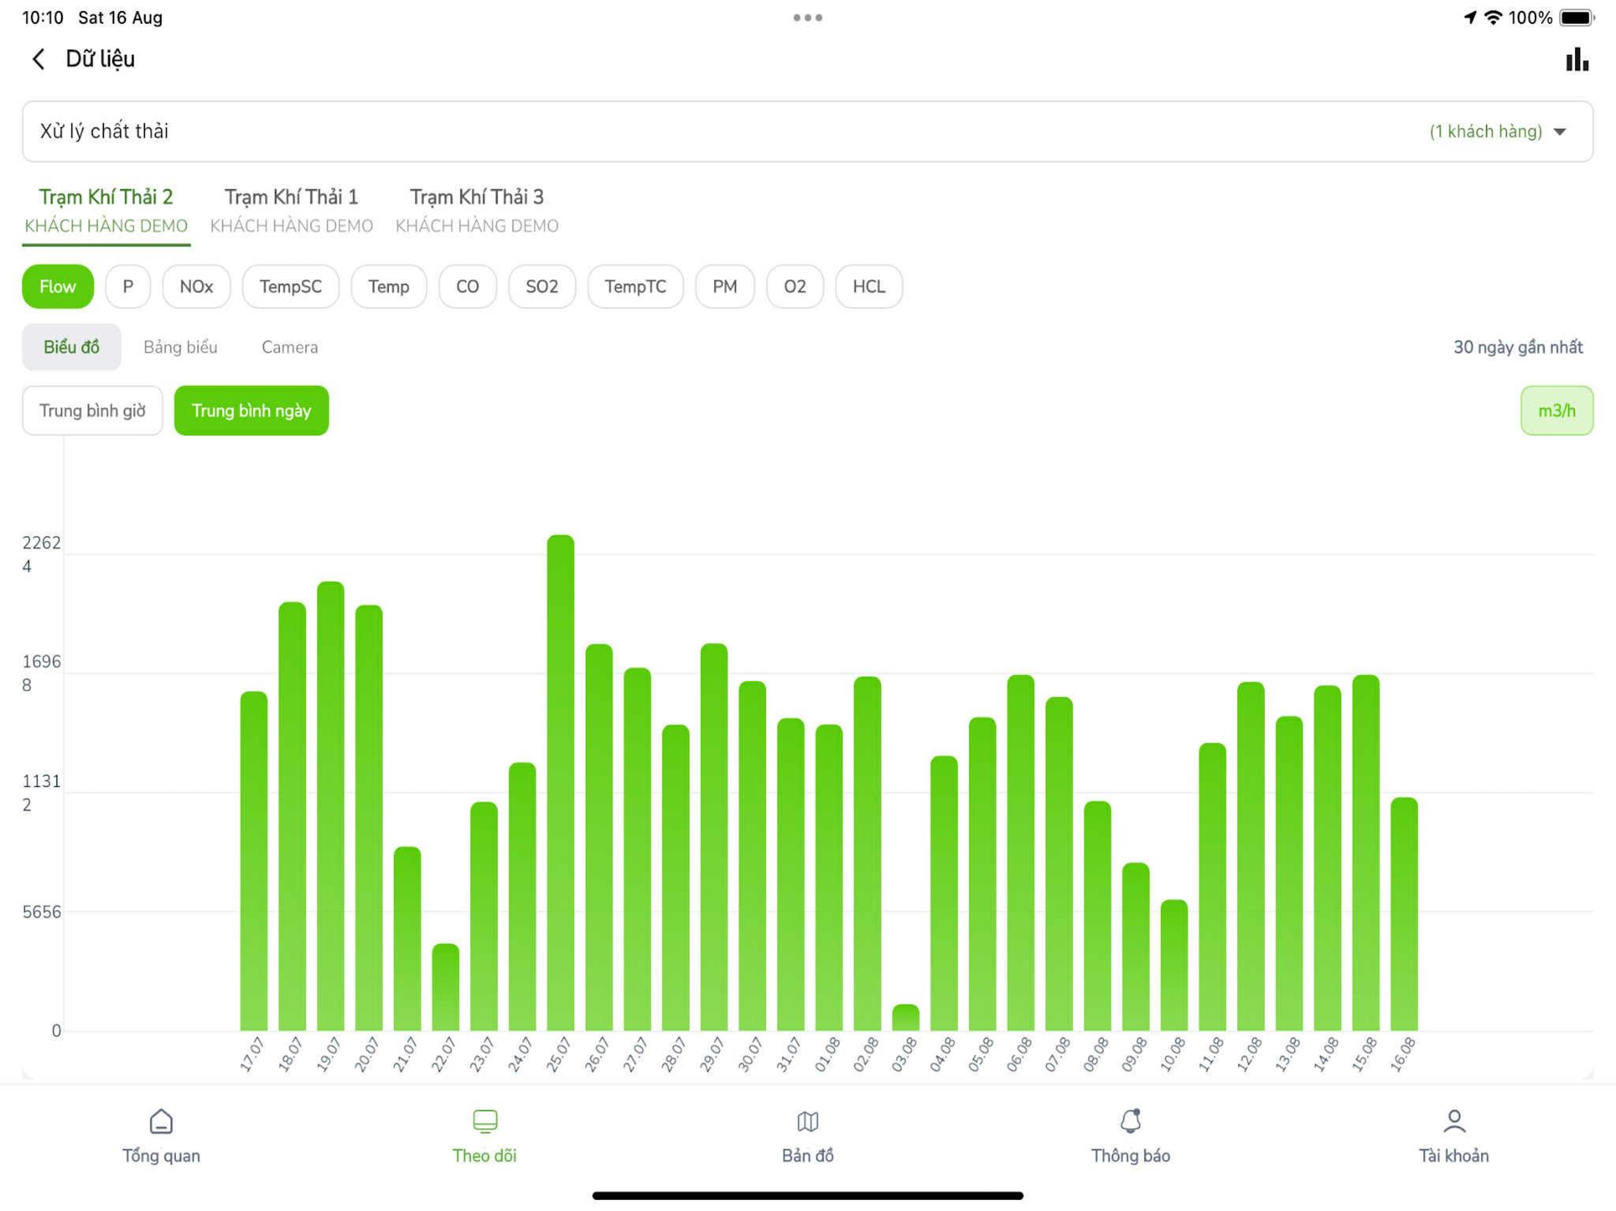Show the Biểu đồ chart view
1616x1211 pixels.
click(x=72, y=347)
